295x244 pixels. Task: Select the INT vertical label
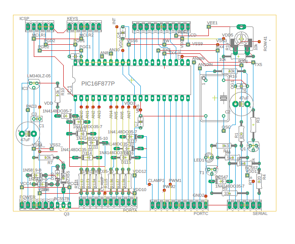click(x=114, y=21)
